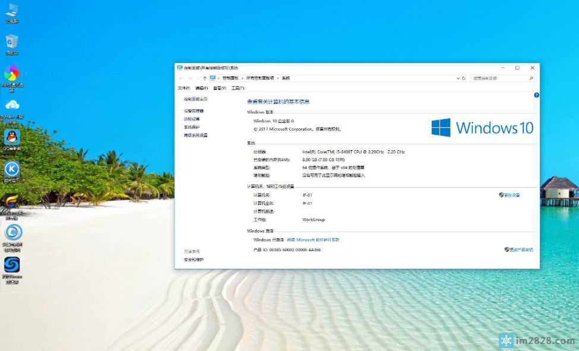Open the Recycle Bin (回收站) desktop icon

point(12,42)
